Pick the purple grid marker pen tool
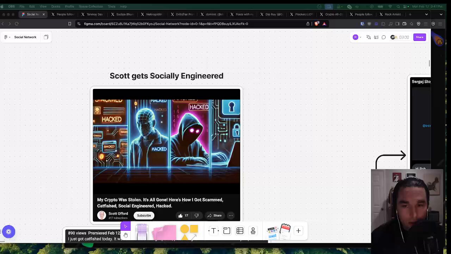The height and width of the screenshot is (254, 451). [142, 232]
